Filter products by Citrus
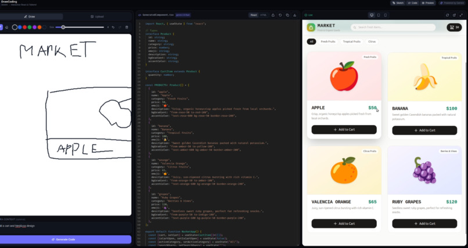This screenshot has height=248, width=468. click(x=372, y=42)
